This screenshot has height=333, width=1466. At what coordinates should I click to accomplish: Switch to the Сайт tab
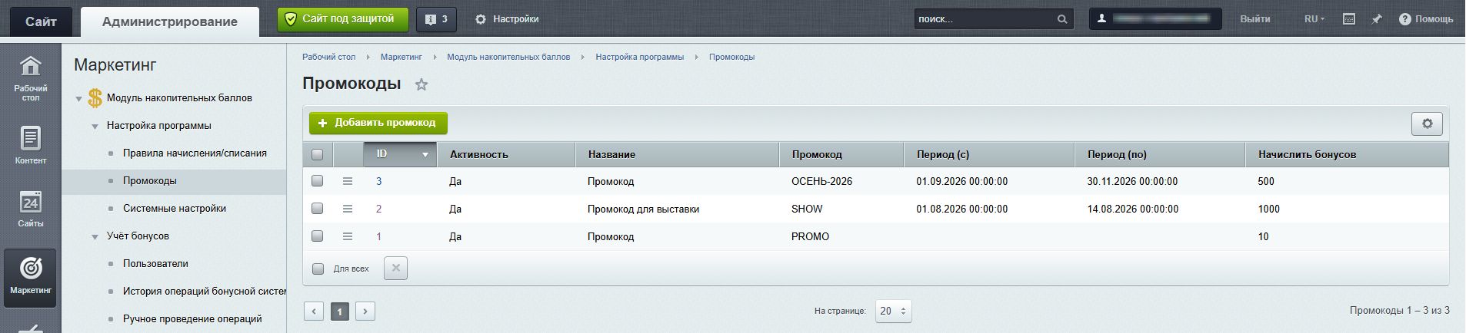(41, 21)
